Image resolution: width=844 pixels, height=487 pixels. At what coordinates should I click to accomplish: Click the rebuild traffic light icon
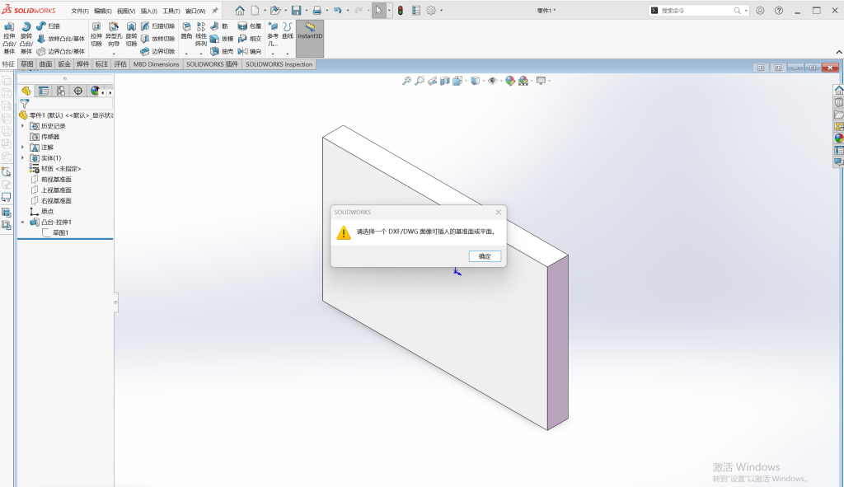401,10
